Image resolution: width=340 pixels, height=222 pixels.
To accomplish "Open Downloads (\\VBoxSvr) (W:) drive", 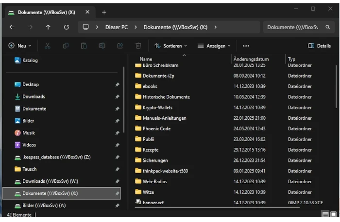I will click(x=46, y=181).
